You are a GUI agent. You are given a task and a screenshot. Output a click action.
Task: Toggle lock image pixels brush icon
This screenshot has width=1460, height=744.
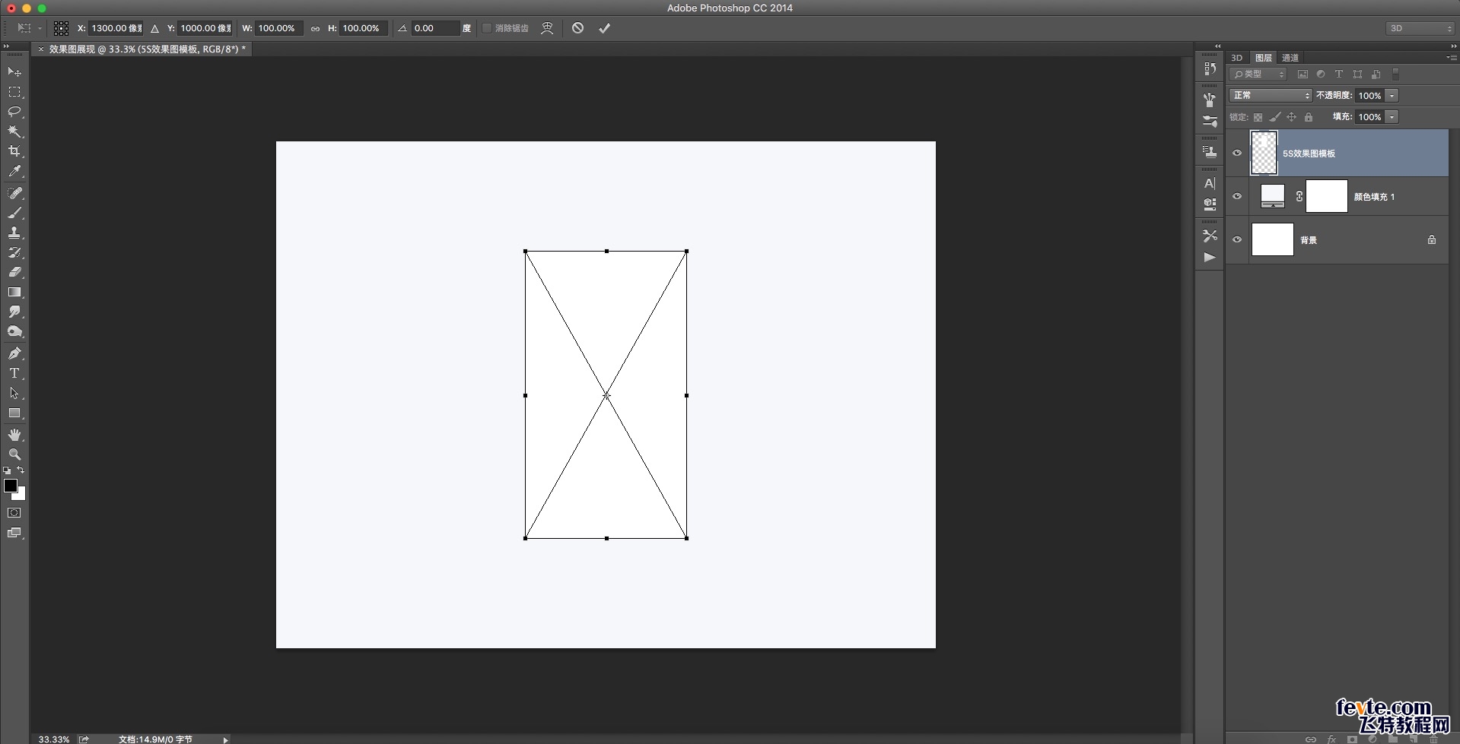point(1275,117)
